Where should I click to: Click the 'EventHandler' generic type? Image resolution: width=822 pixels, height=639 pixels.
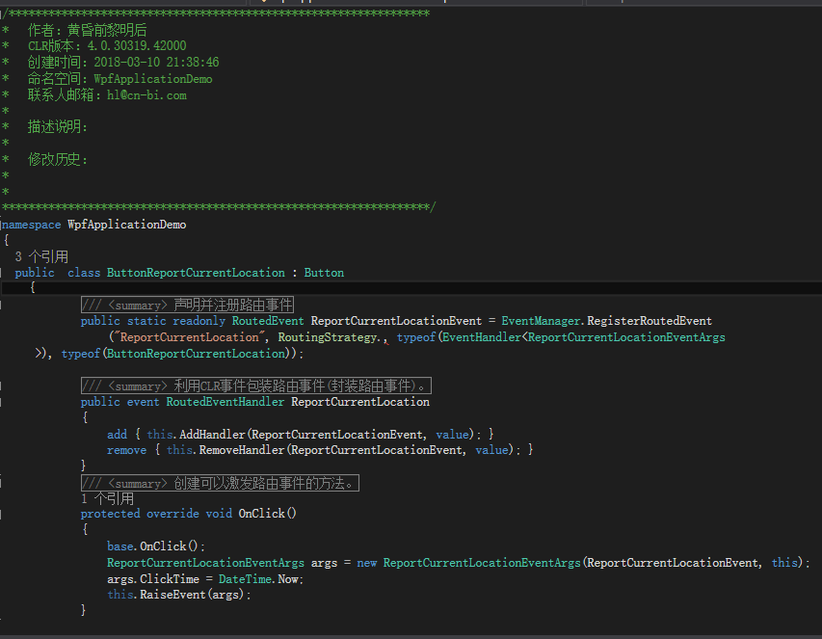click(x=482, y=337)
